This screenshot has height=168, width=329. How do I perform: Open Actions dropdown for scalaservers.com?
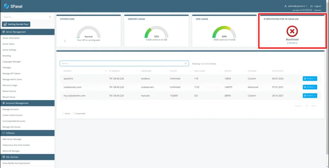310,87
